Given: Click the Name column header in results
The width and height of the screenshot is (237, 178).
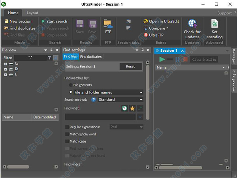Looking at the screenshot, I should pos(190,67).
